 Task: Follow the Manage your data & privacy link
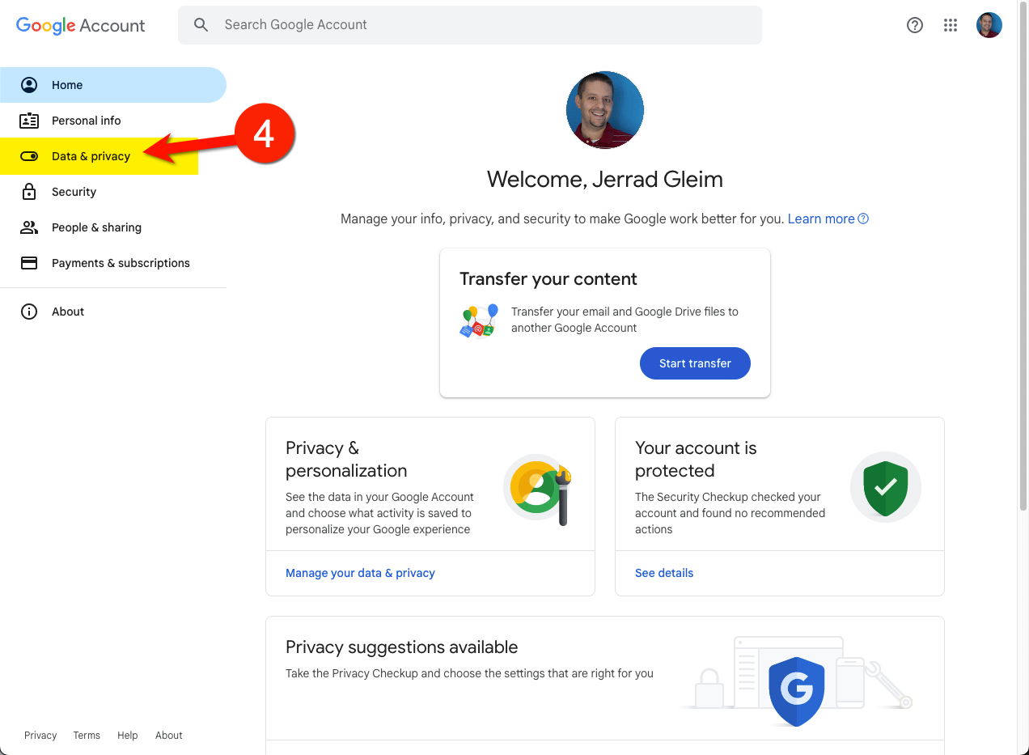360,573
